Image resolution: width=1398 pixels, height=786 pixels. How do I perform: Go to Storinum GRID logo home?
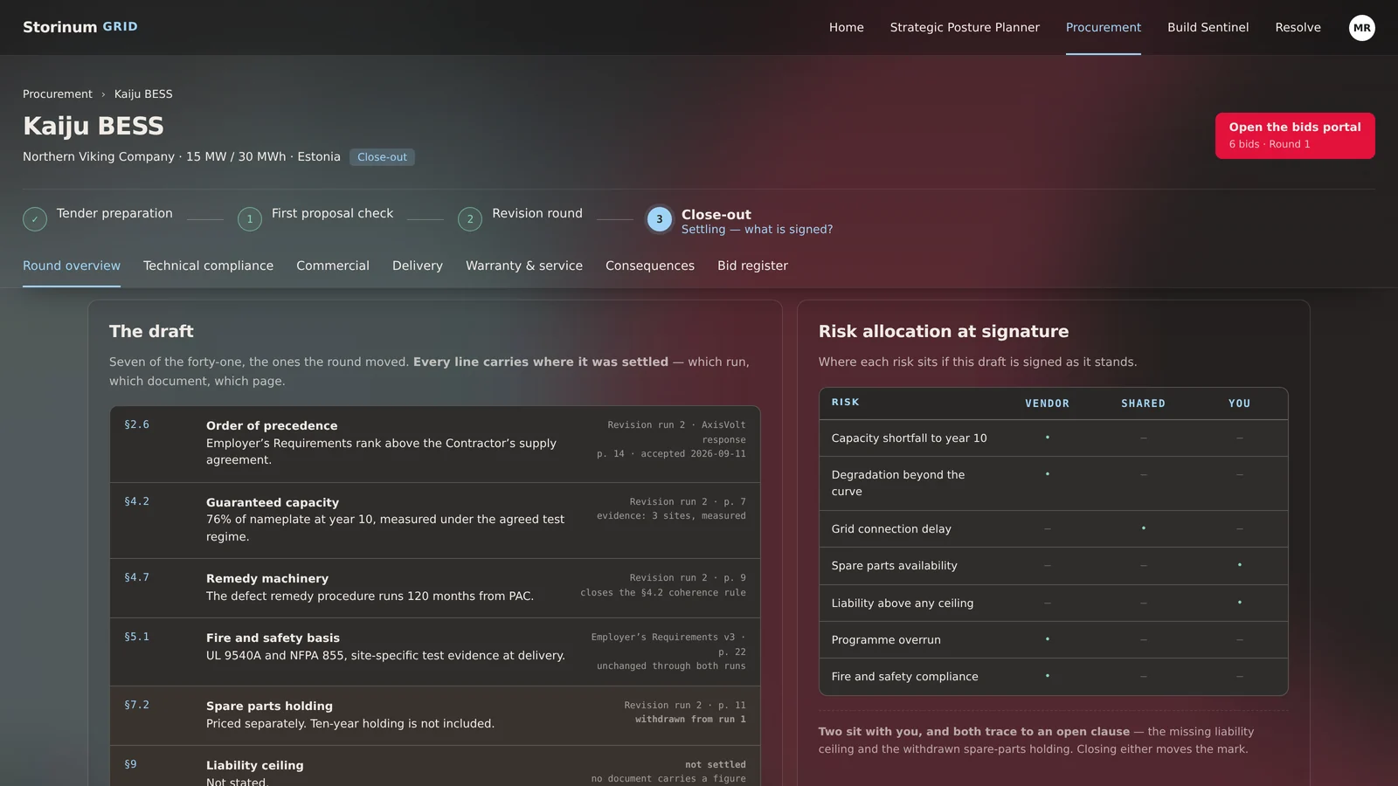(80, 27)
